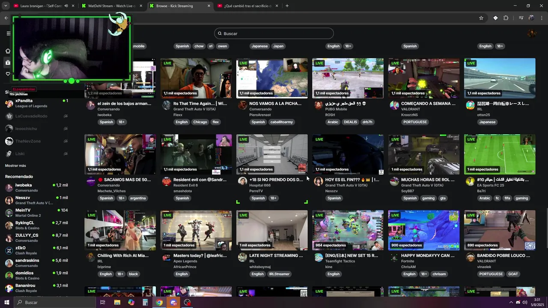
Task: Open HOY ES EL FIN stream title
Action: pyautogui.click(x=352, y=180)
